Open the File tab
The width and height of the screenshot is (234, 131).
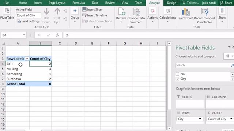[x=7, y=3]
